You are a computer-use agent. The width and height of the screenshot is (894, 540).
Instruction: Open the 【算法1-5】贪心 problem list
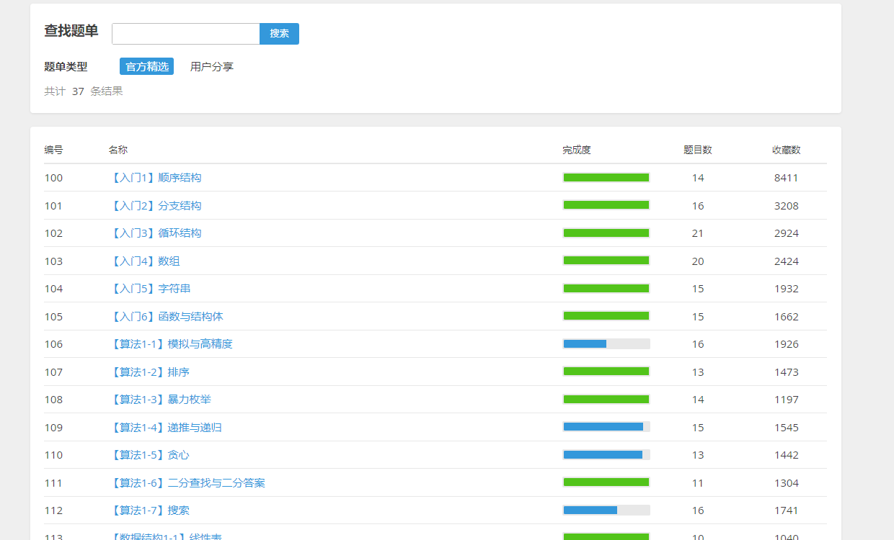coord(150,455)
